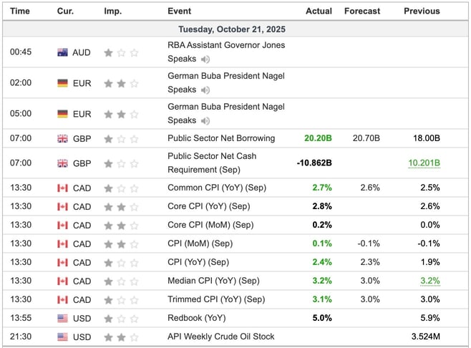This screenshot has height=348, width=471.
Task: Open the API Weekly Crude Oil Stock event
Action: tap(220, 337)
